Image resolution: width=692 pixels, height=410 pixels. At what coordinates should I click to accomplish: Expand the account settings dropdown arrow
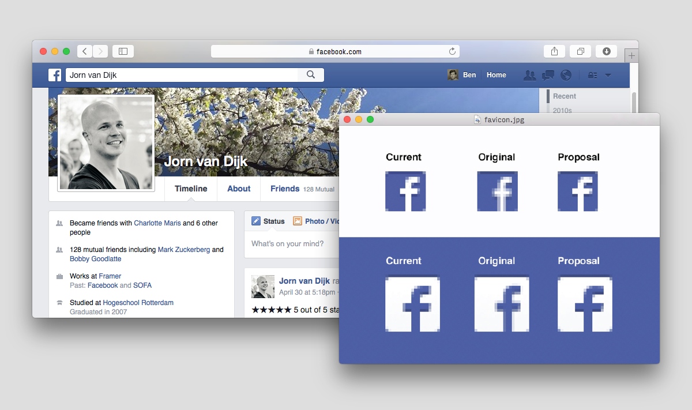[x=608, y=75]
